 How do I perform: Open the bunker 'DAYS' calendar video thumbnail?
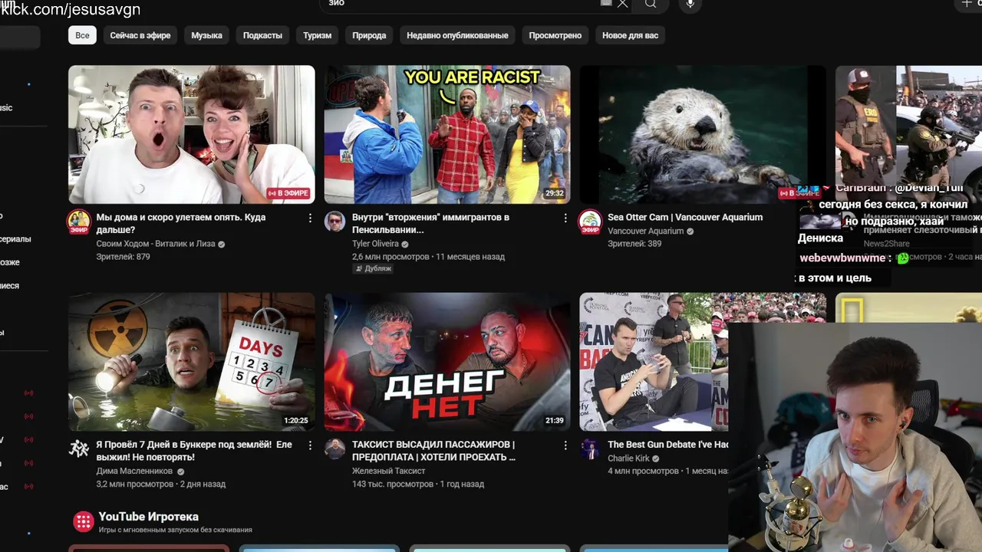[192, 362]
